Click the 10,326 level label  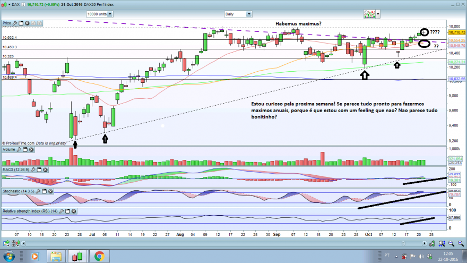pyautogui.click(x=8, y=56)
